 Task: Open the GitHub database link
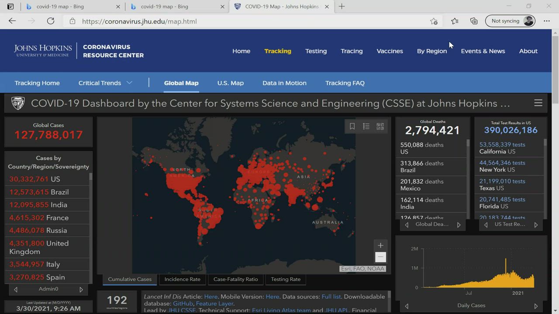pyautogui.click(x=183, y=304)
